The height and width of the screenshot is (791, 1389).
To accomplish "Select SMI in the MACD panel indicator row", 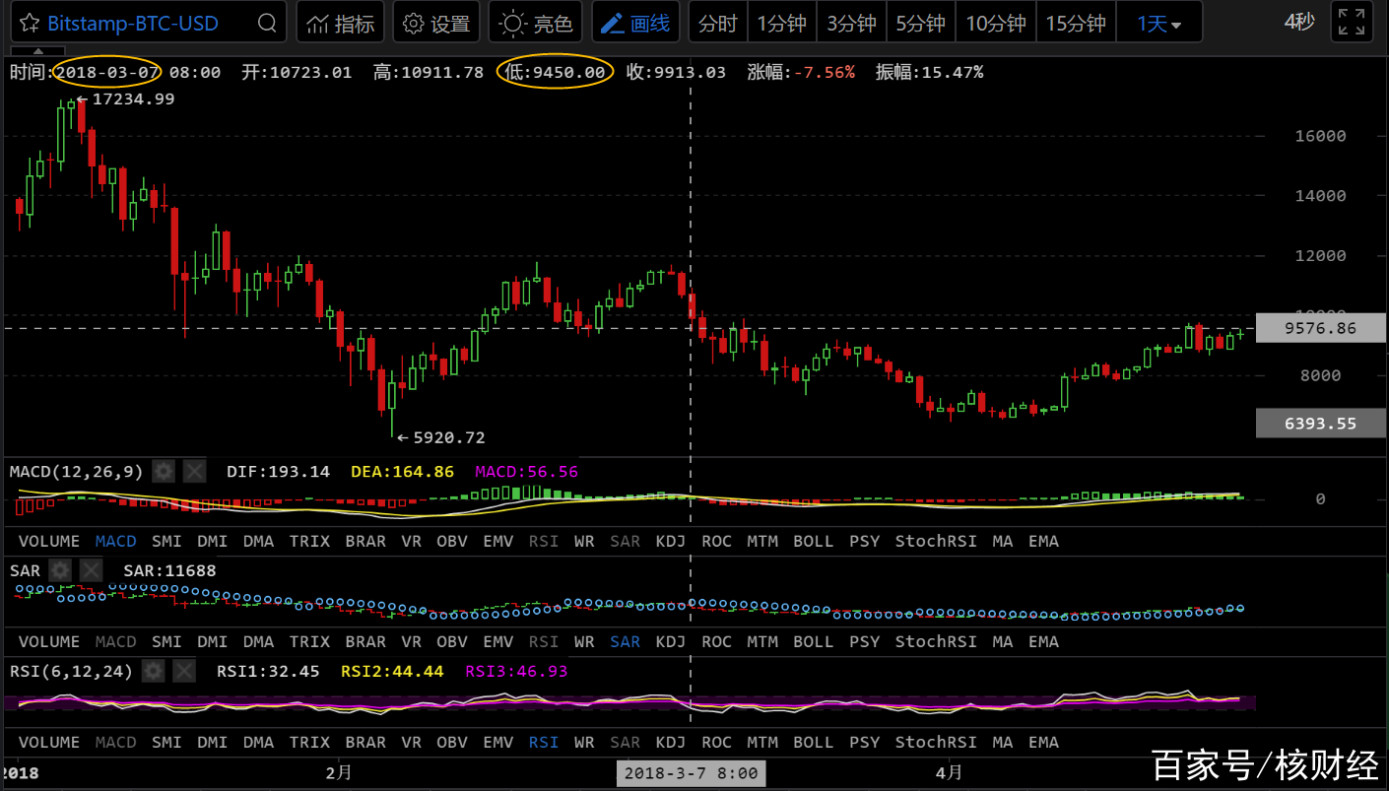I will (166, 541).
